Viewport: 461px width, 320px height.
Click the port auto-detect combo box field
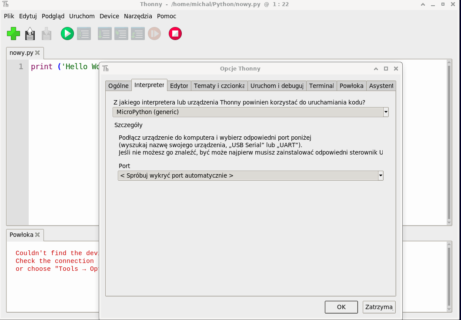coord(251,176)
